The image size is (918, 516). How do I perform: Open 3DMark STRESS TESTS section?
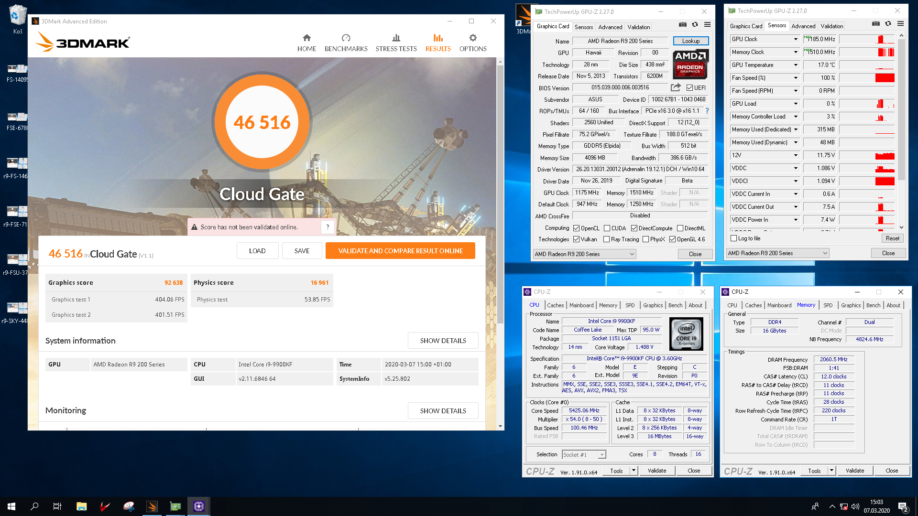point(396,43)
